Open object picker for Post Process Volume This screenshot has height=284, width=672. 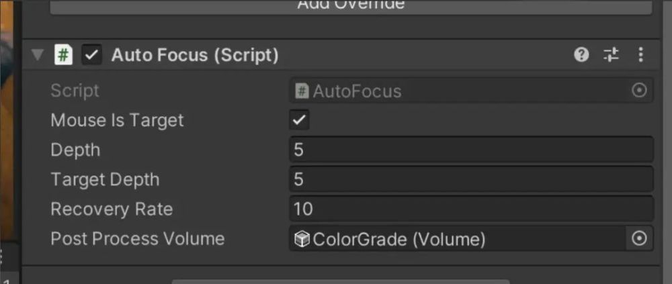point(640,238)
